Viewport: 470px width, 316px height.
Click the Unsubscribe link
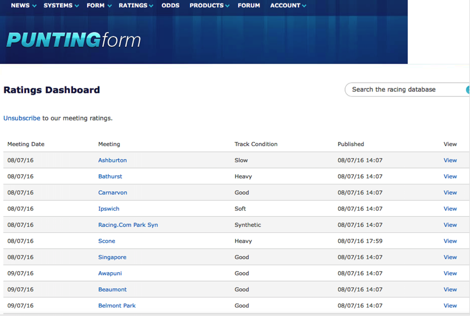22,118
